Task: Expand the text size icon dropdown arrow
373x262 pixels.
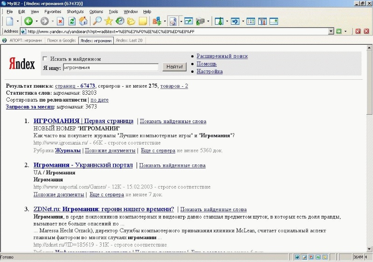Action: [165, 21]
